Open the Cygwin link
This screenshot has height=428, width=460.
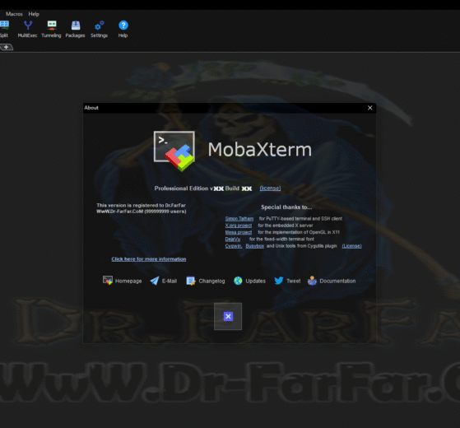pos(234,246)
